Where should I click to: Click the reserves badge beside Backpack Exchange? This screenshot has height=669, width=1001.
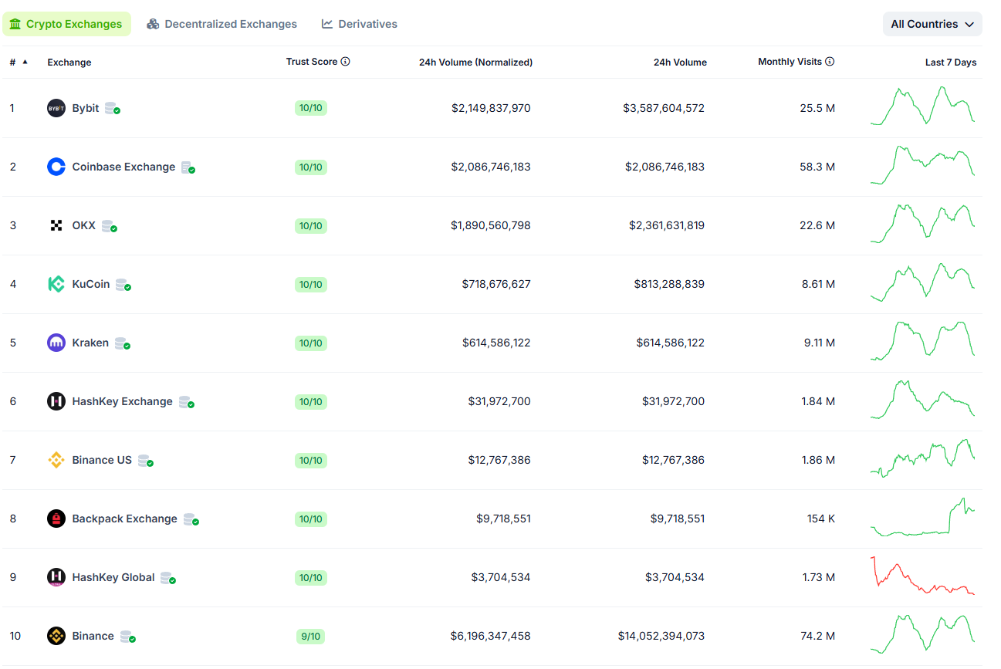click(x=191, y=519)
